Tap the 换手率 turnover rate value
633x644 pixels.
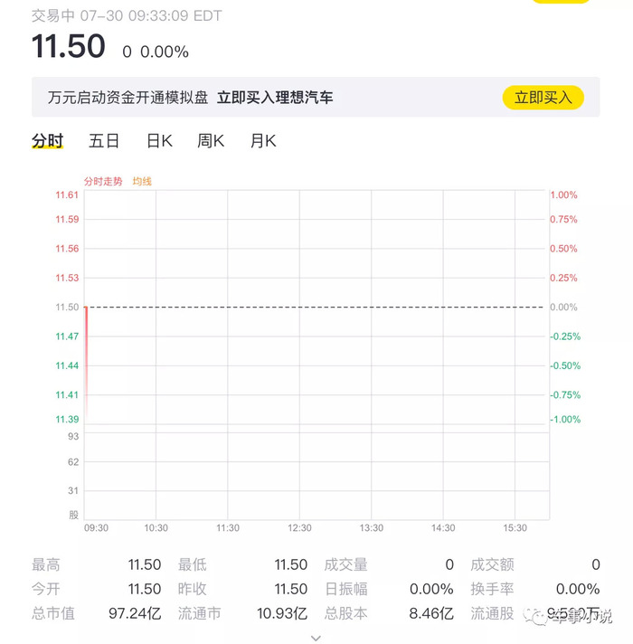click(578, 589)
